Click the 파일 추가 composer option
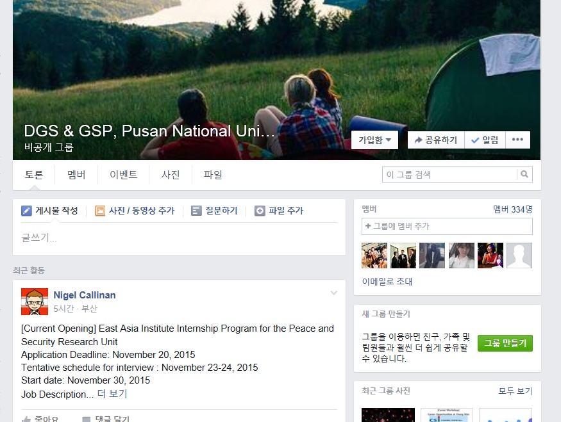 (279, 211)
